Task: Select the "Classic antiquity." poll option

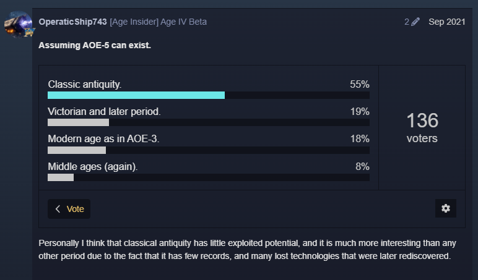Action: point(85,84)
